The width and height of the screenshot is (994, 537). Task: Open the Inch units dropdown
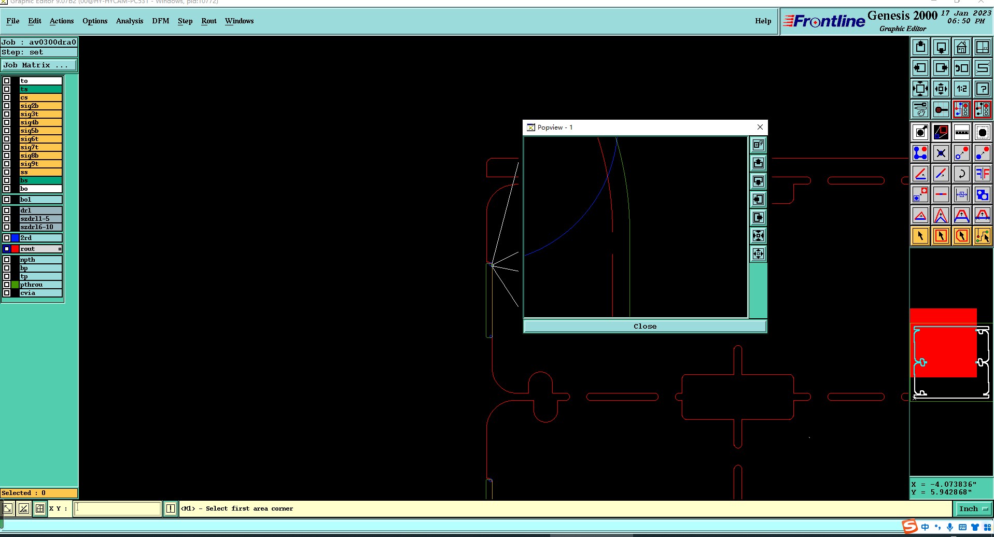tap(973, 508)
